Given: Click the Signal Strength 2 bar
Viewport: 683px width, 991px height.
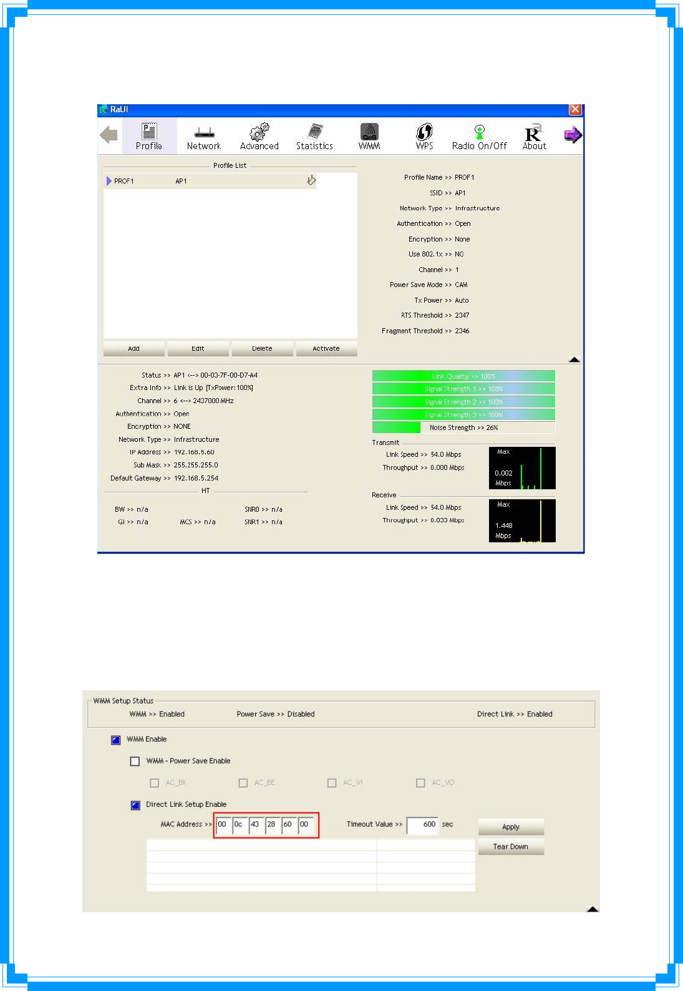Looking at the screenshot, I should click(463, 402).
